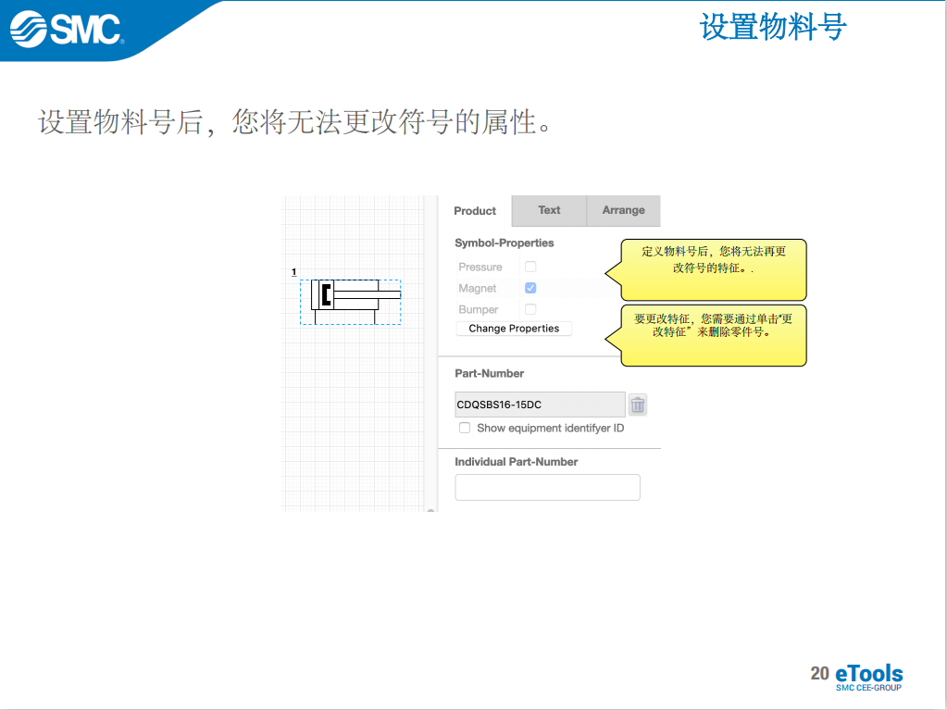947x710 pixels.
Task: Click the slide title 设置物料号
Action: pyautogui.click(x=773, y=27)
